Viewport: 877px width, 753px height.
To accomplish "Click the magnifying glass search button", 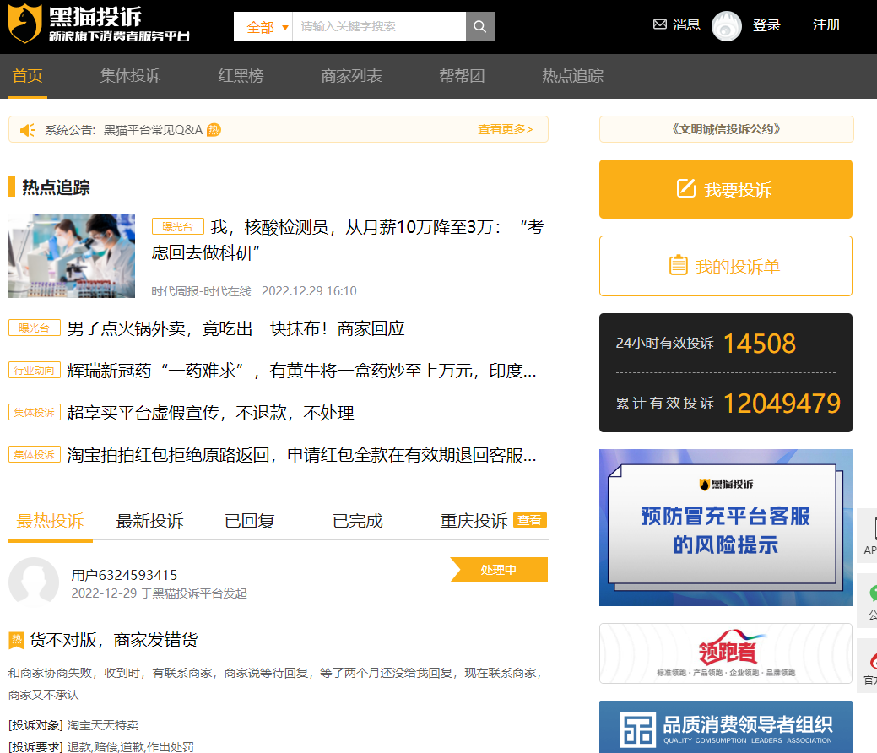I will [x=480, y=27].
